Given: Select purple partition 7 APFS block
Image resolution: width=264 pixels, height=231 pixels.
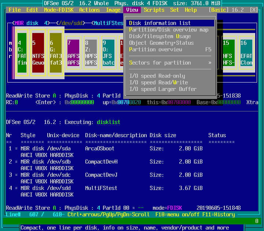Looking at the screenshot, I should (x=73, y=53).
